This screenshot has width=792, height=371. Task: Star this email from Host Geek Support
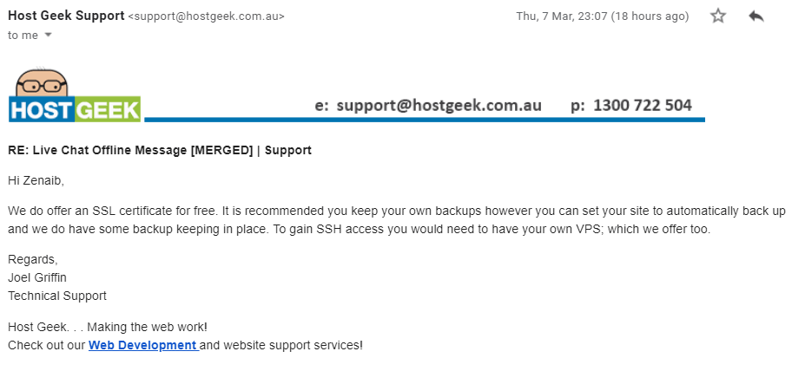(717, 16)
